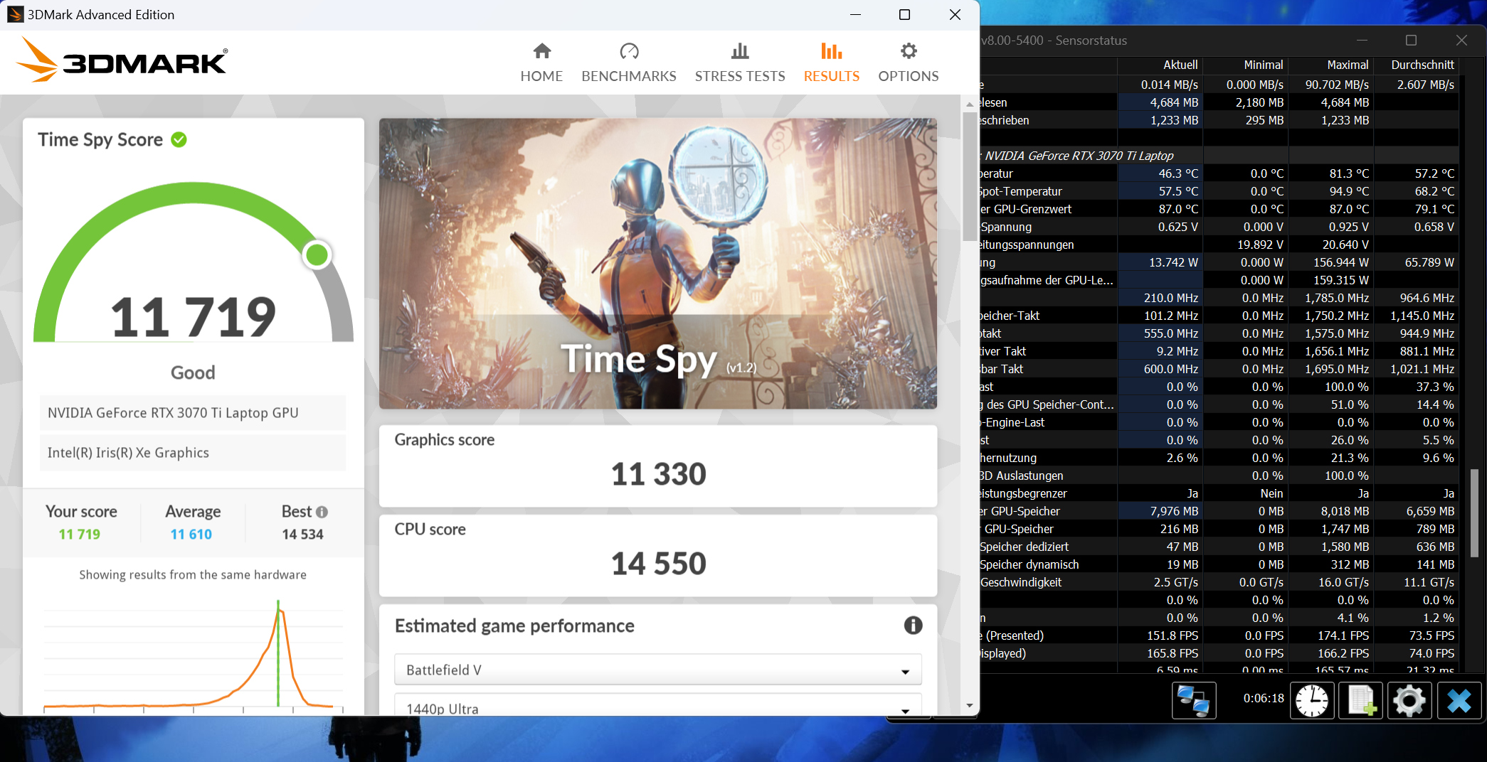Click the green gauge score indicator knob
1487x762 pixels.
(x=317, y=254)
